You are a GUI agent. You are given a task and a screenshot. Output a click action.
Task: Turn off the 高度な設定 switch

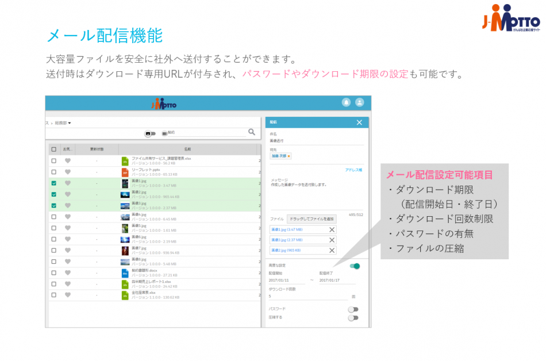coord(355,266)
